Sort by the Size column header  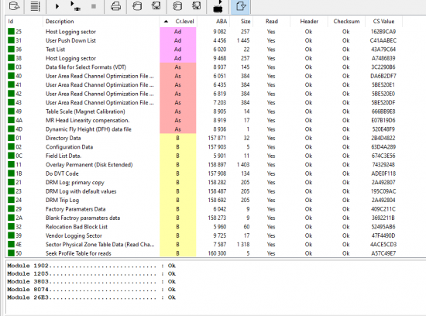click(x=246, y=21)
